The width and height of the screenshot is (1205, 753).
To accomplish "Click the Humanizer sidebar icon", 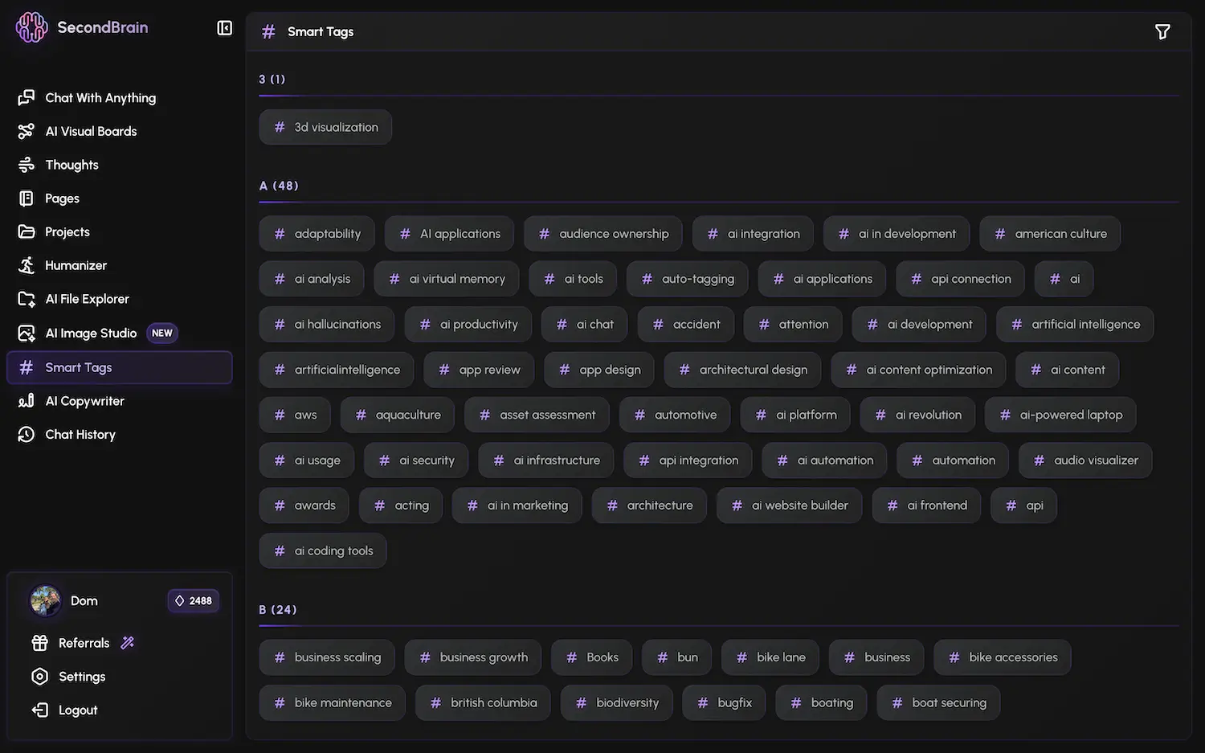I will coord(26,264).
